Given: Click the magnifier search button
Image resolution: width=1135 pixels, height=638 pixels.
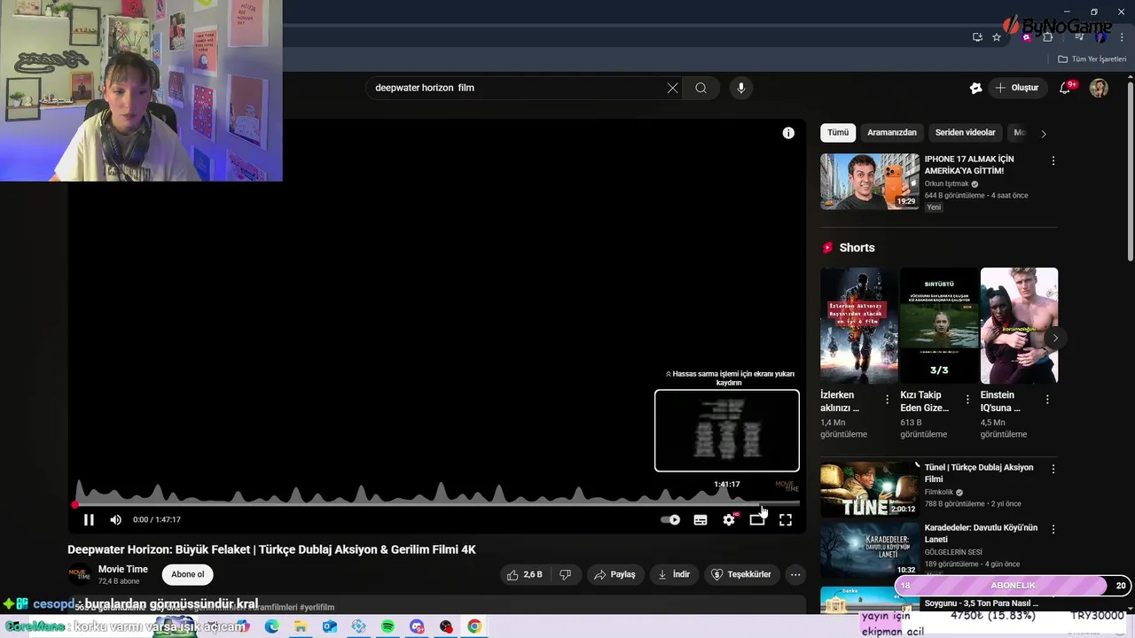Looking at the screenshot, I should click(x=701, y=88).
